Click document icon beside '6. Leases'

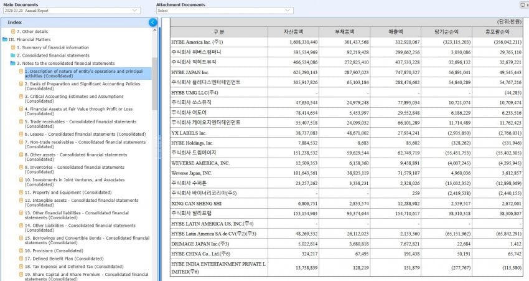tap(21, 134)
